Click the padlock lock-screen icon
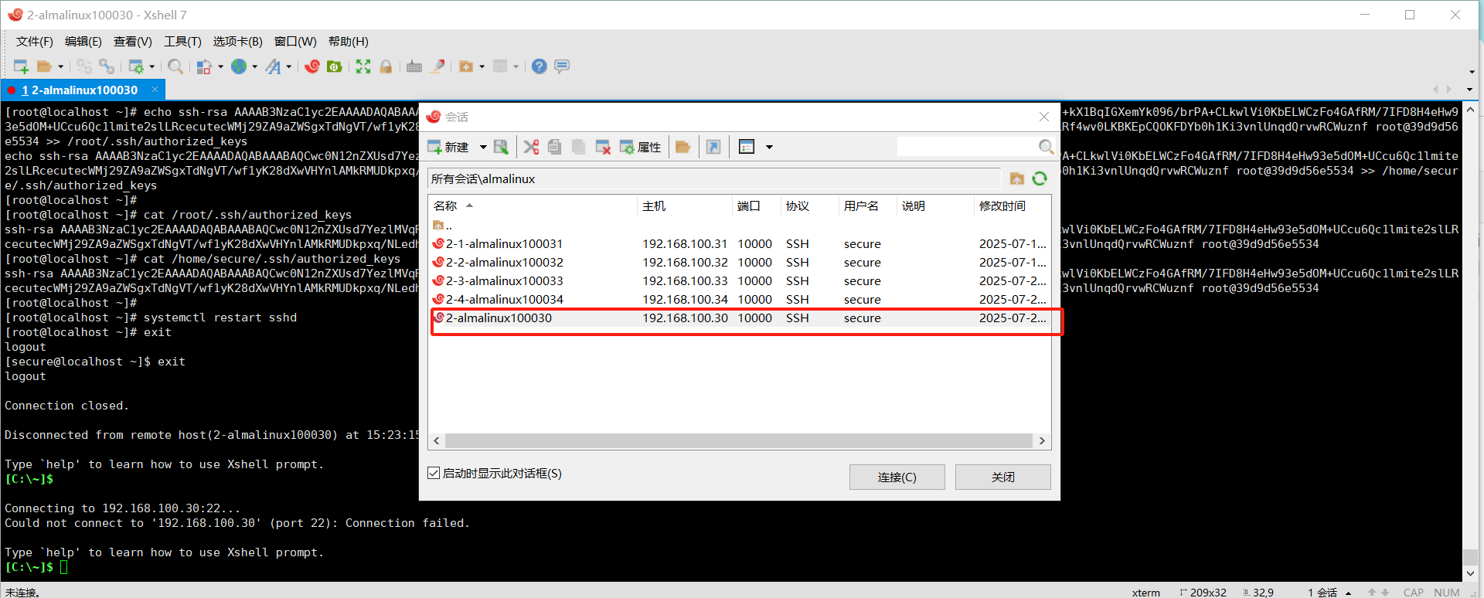Screen dimensions: 1484x598 pyautogui.click(x=386, y=66)
